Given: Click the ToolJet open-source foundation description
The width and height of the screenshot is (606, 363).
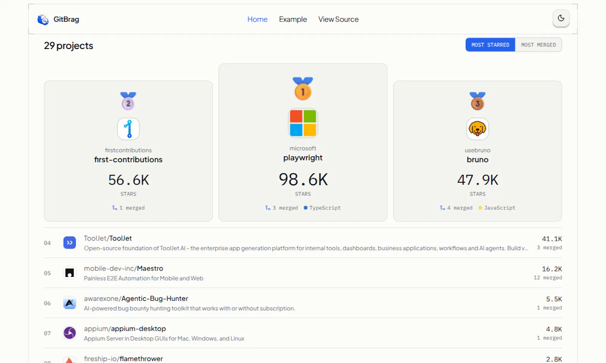Looking at the screenshot, I should tap(306, 248).
